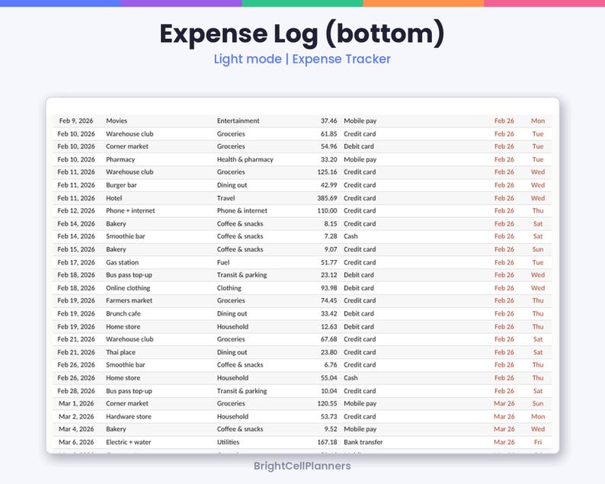Click the Feb 28, 2026 date cell
The height and width of the screenshot is (484, 605).
(x=76, y=390)
